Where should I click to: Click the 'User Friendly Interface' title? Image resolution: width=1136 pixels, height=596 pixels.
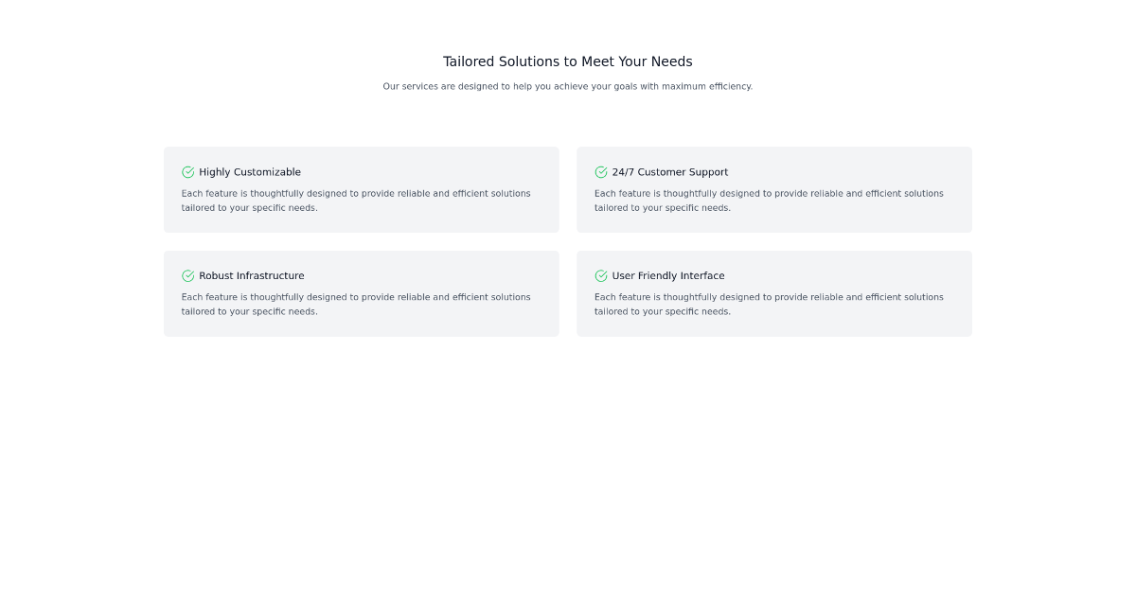coord(668,276)
